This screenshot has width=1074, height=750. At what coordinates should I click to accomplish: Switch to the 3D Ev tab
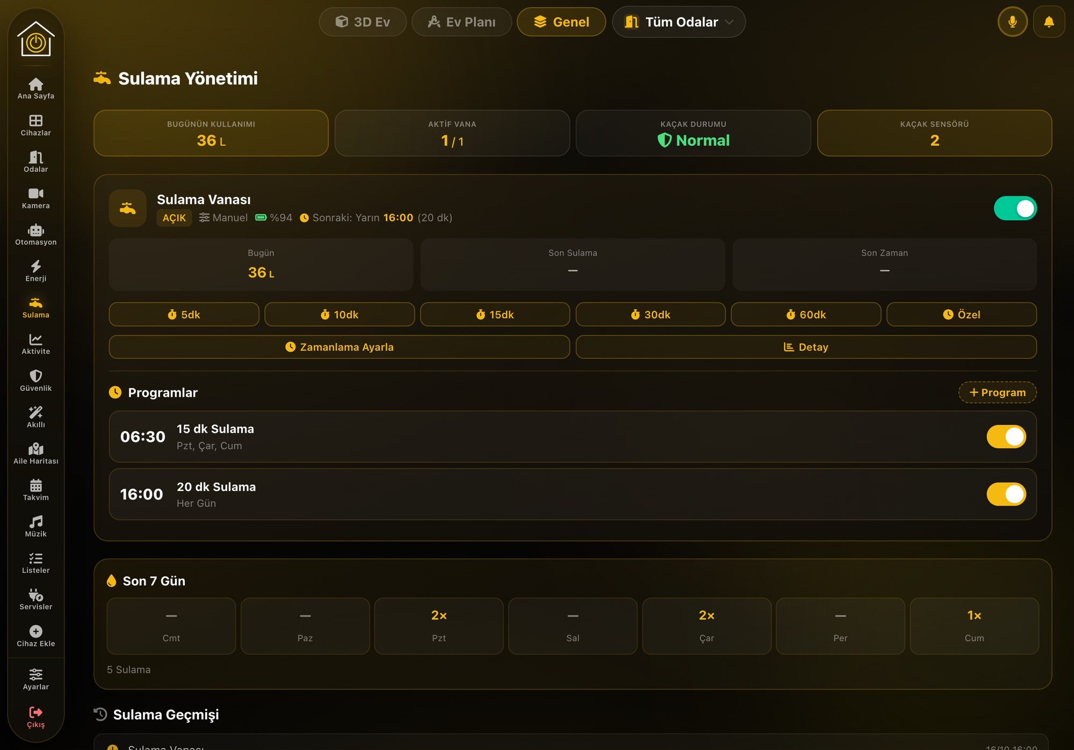362,22
